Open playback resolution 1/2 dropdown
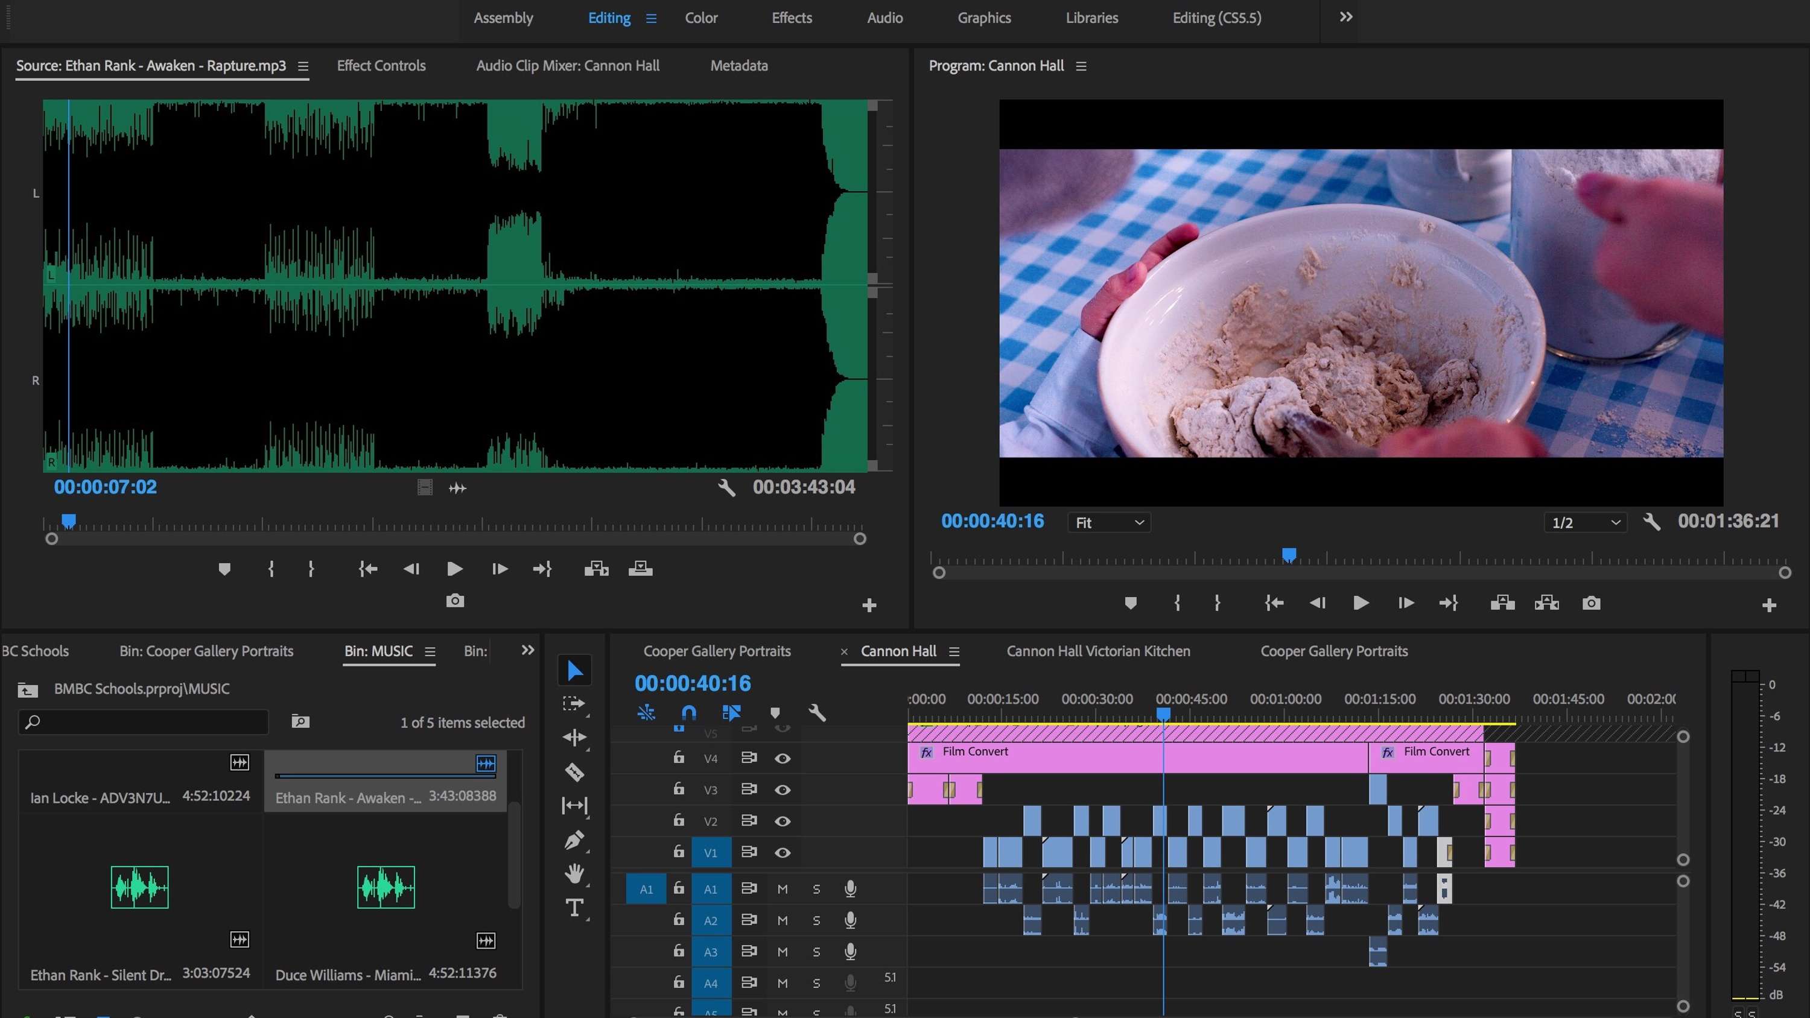This screenshot has height=1018, width=1810. [1585, 523]
